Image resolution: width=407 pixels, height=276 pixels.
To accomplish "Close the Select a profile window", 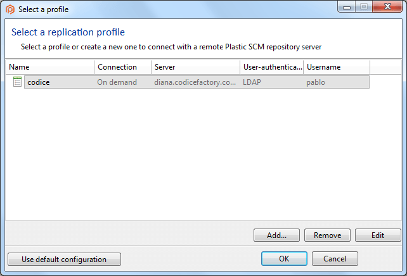I will pyautogui.click(x=387, y=6).
